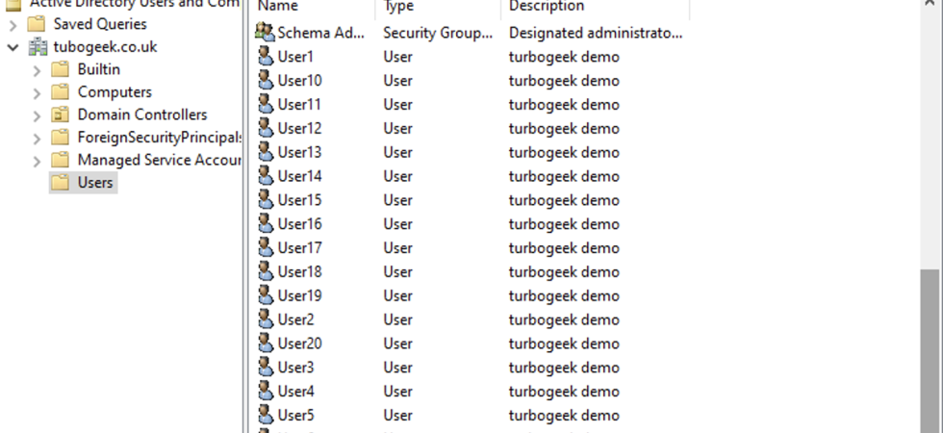This screenshot has width=943, height=433.
Task: Expand the Managed Service Accounts container
Action: pos(37,161)
